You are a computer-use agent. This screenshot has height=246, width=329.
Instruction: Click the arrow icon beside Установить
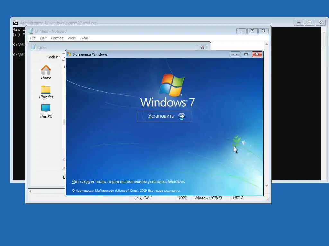pyautogui.click(x=182, y=116)
